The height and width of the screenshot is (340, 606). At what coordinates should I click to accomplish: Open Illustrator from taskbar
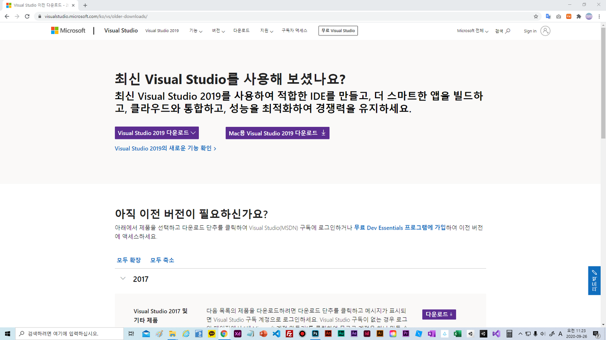[x=380, y=333]
